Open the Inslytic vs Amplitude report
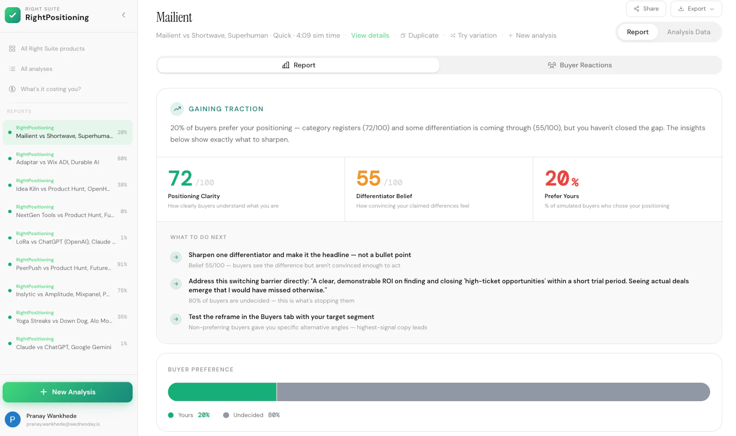 68,290
